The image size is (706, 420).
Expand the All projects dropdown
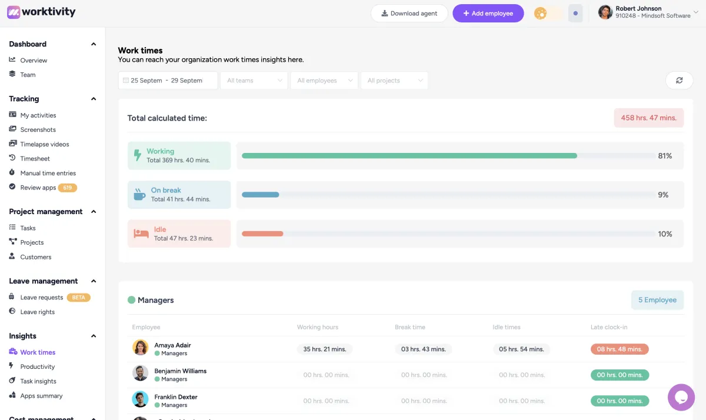394,81
